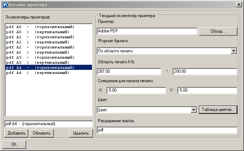The height and width of the screenshot is (151, 244).
Task: Select pdf A1 вертикальный list entry
Action: [40, 42]
